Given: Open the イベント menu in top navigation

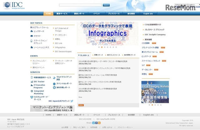Looking at the screenshot, I should (97, 14).
